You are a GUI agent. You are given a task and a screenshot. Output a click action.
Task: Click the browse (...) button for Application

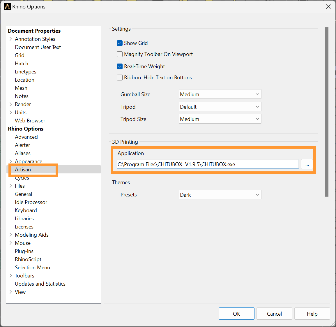pos(307,164)
